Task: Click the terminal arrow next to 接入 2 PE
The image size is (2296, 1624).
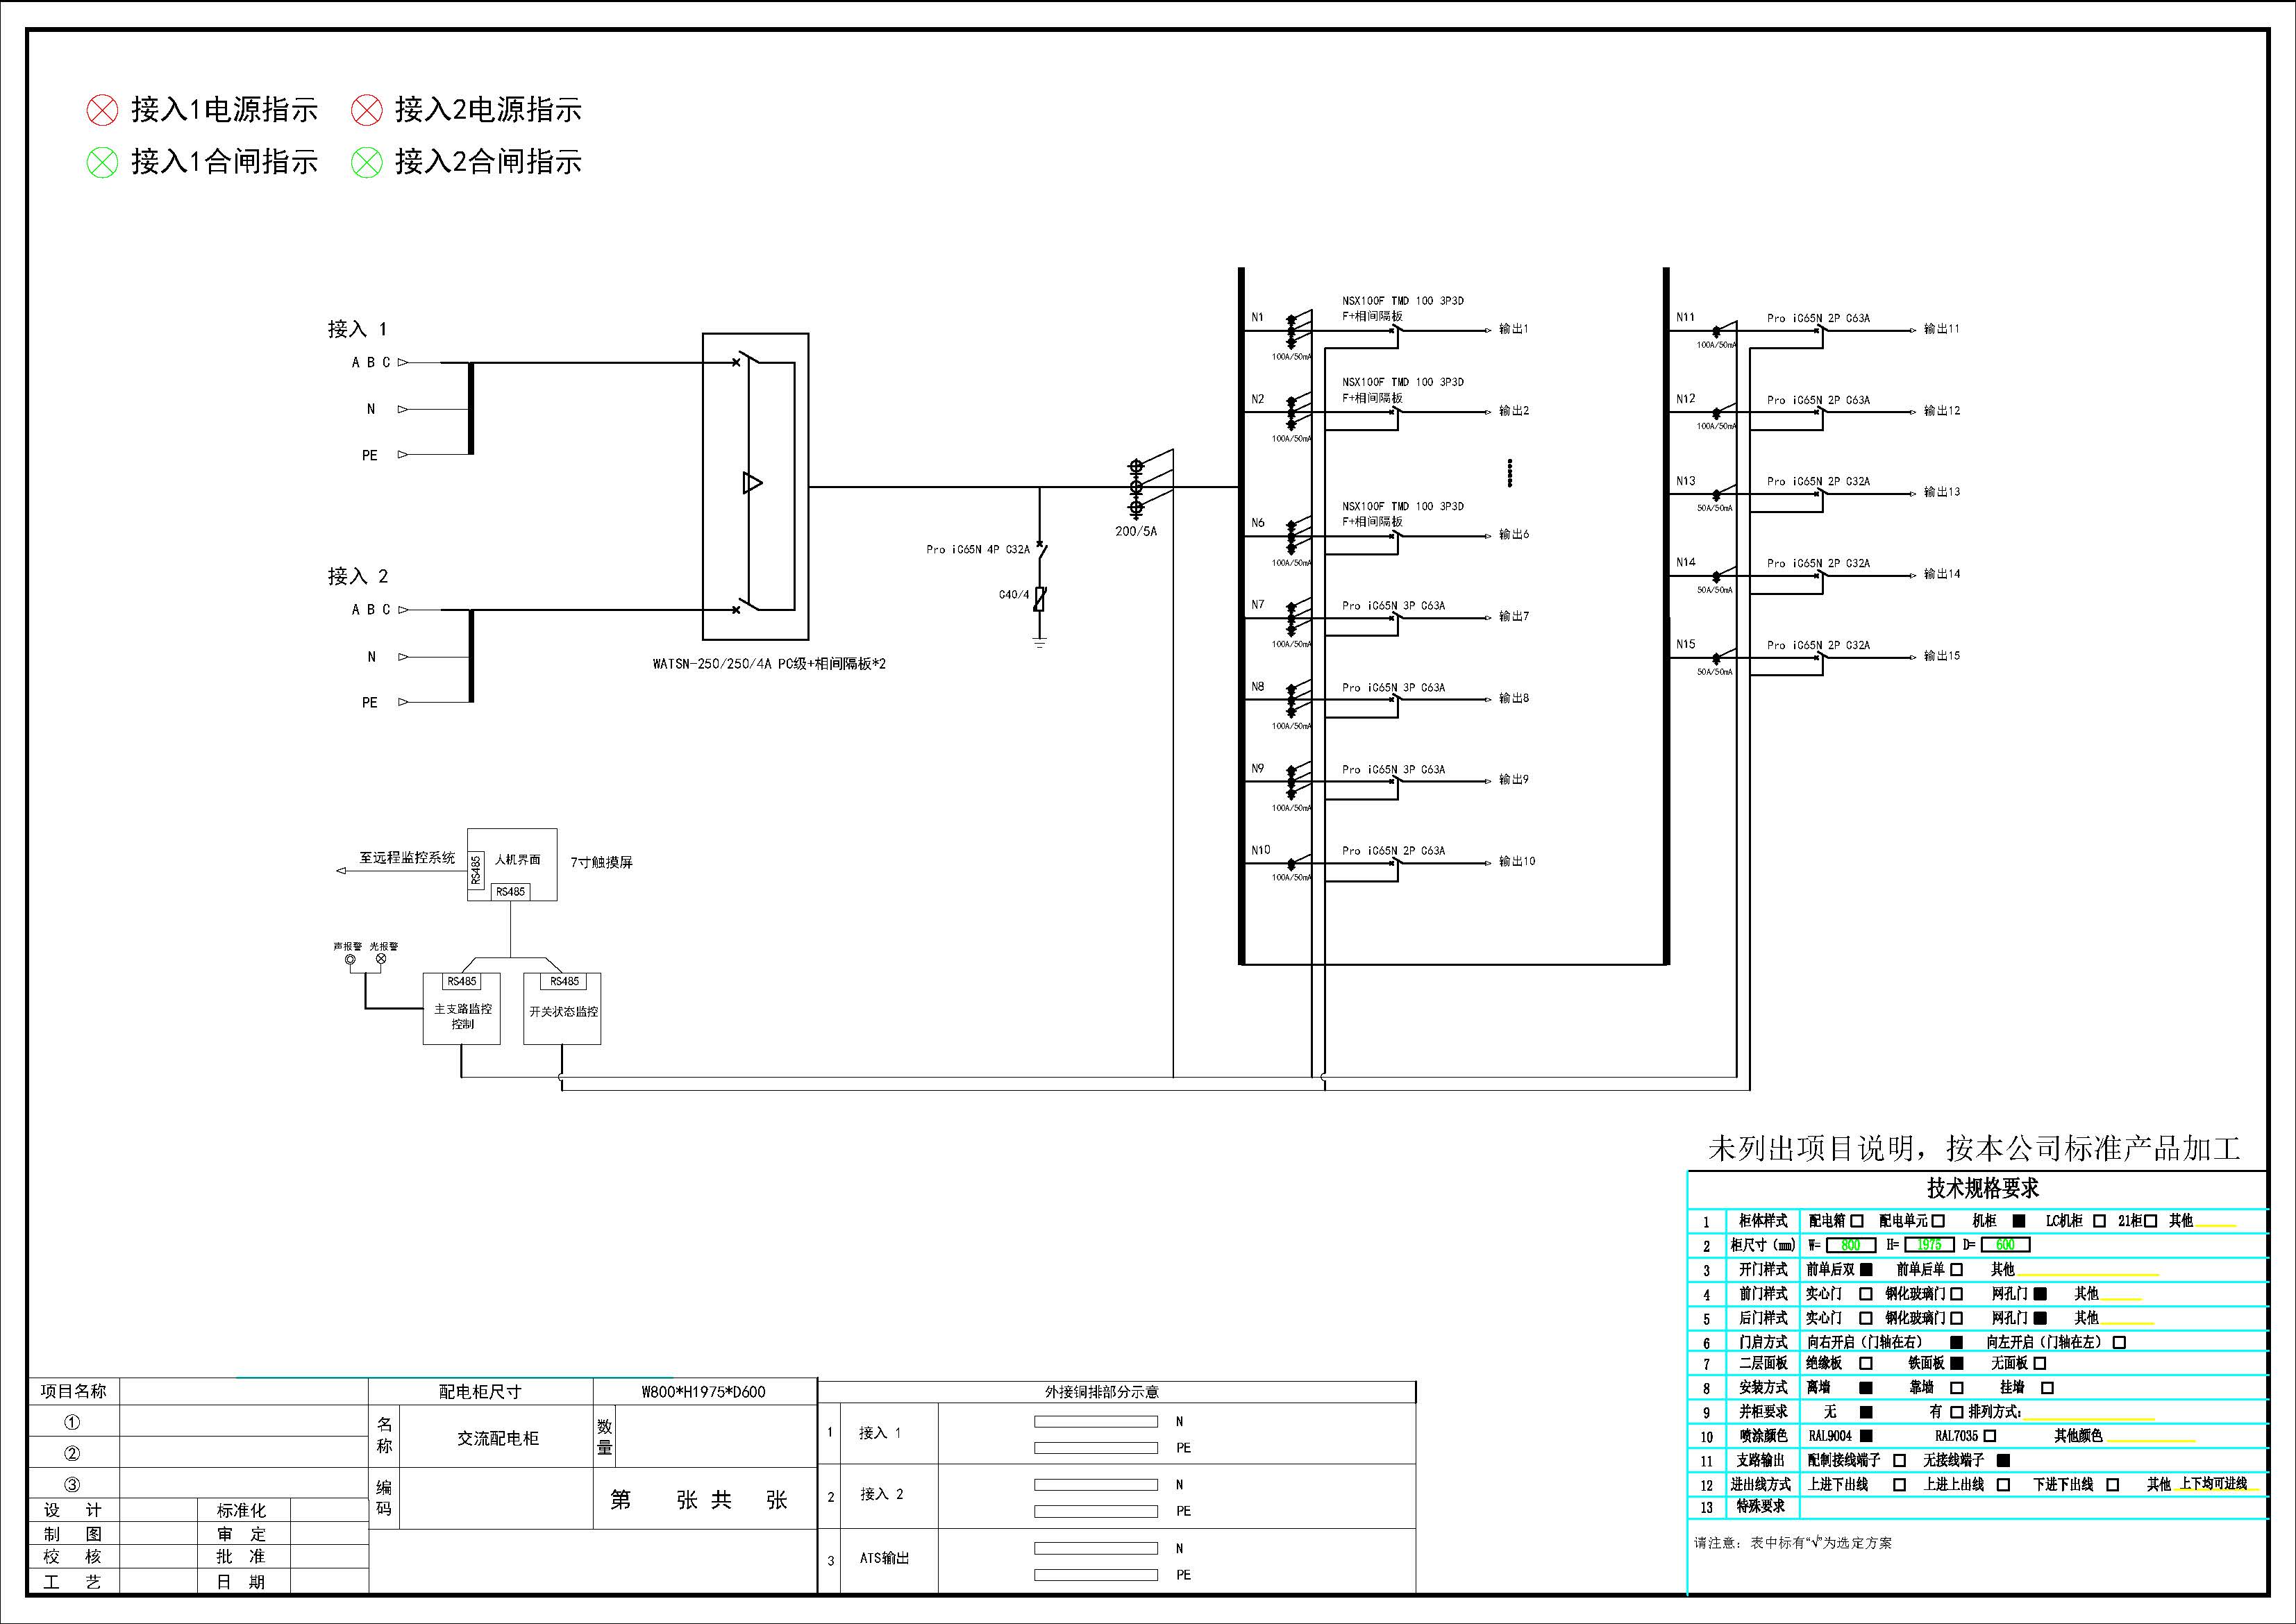Action: 403,702
